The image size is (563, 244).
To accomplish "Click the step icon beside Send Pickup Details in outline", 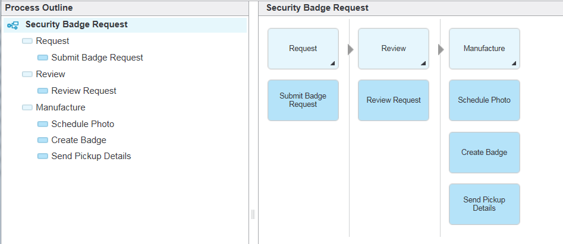I will tap(43, 156).
